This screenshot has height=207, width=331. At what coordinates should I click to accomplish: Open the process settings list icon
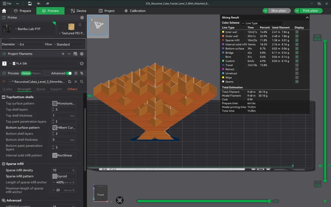click(75, 73)
